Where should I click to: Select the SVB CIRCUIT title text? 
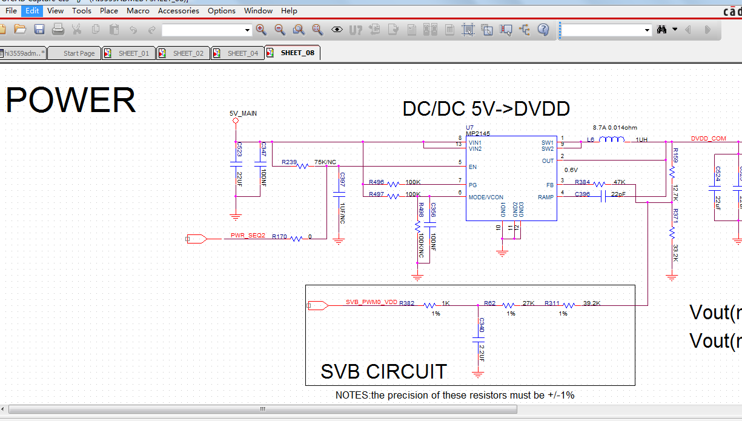[x=383, y=371]
